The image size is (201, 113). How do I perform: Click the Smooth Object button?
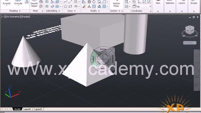coord(34,4)
